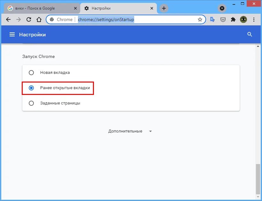The width and height of the screenshot is (262, 201).
Task: Click the Запуск Chrome heading
Action: [38, 56]
